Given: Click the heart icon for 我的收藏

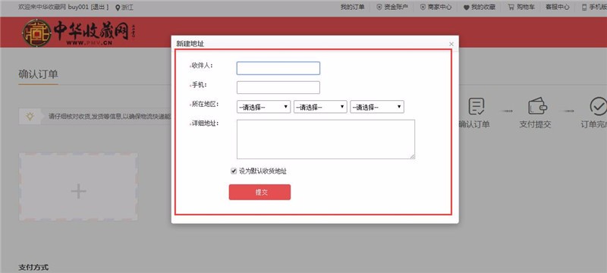Looking at the screenshot, I should coord(467,8).
